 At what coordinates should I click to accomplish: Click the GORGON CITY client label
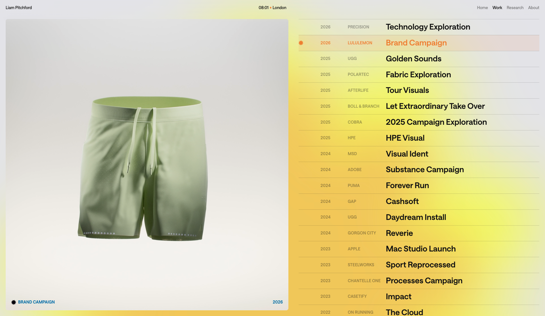[x=362, y=233]
